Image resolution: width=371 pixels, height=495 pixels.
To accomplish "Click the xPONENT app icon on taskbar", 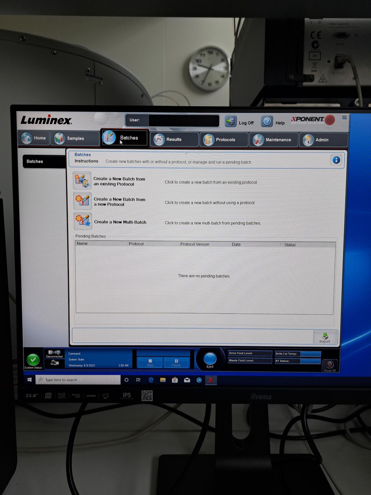I will pyautogui.click(x=211, y=380).
